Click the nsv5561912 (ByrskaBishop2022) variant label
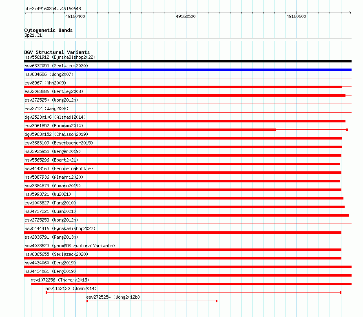Screen dimensions: 363x317 60,57
